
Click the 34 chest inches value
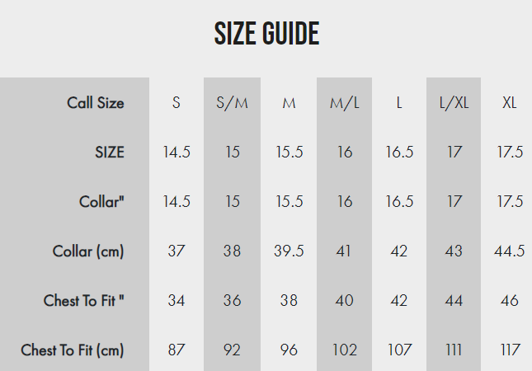click(176, 300)
